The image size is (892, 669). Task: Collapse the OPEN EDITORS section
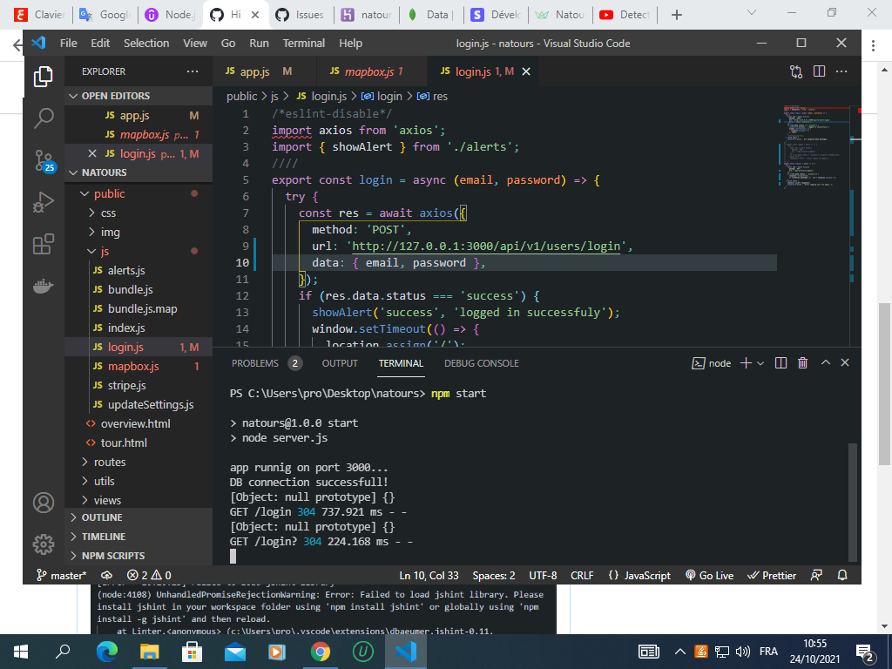[73, 96]
